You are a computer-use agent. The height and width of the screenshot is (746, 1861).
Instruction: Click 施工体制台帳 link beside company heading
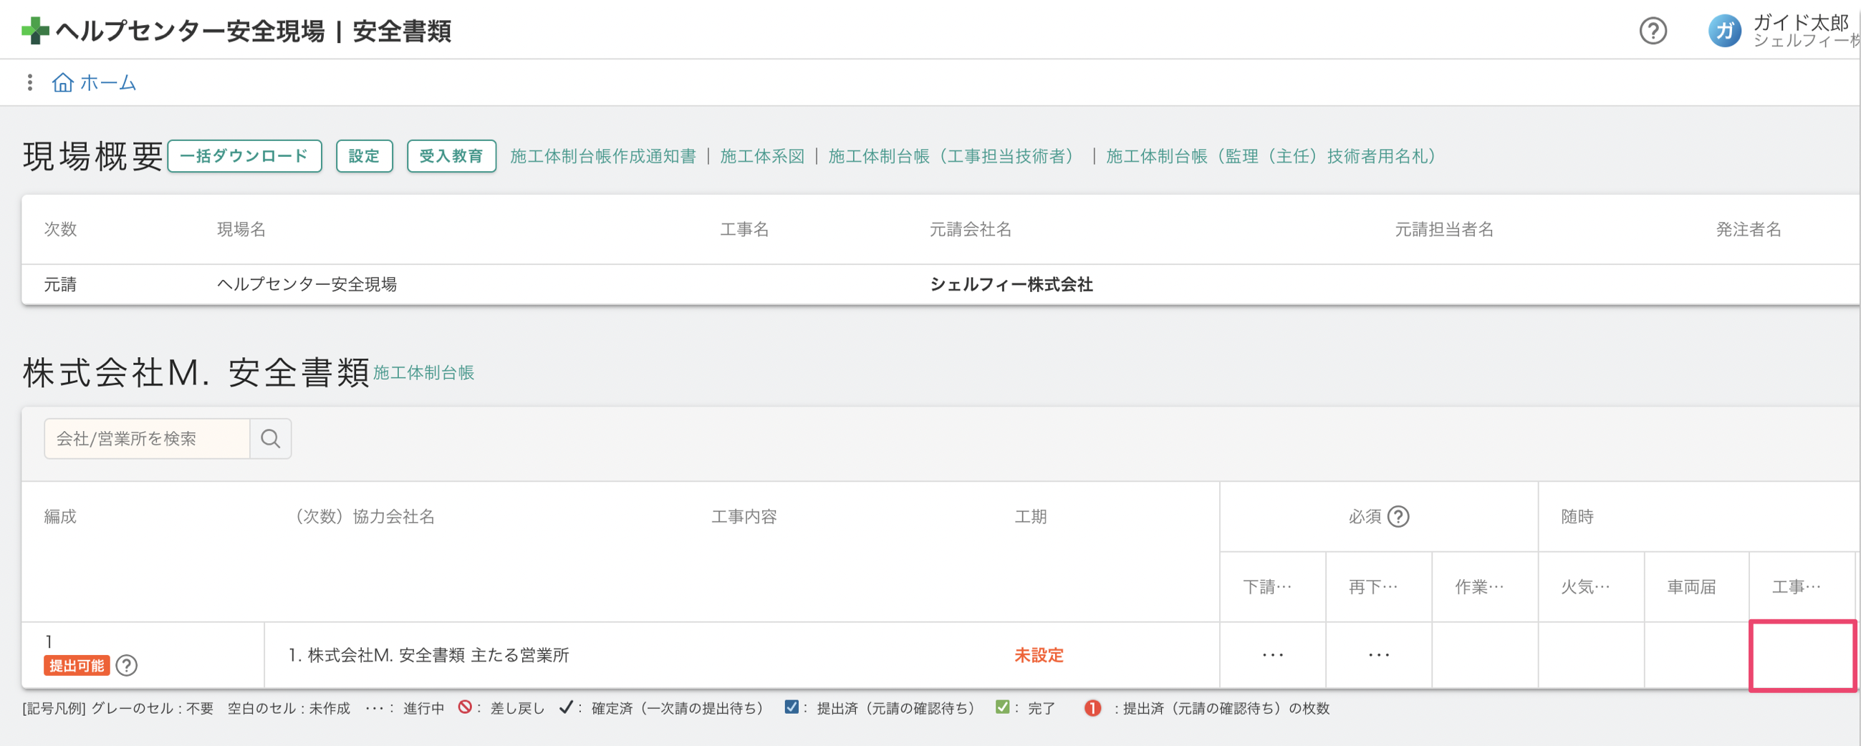click(423, 372)
